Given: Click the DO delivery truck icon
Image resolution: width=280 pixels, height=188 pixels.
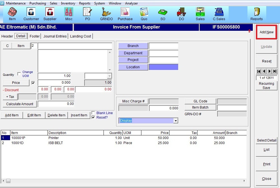Looking at the screenshot, I should [181, 14].
